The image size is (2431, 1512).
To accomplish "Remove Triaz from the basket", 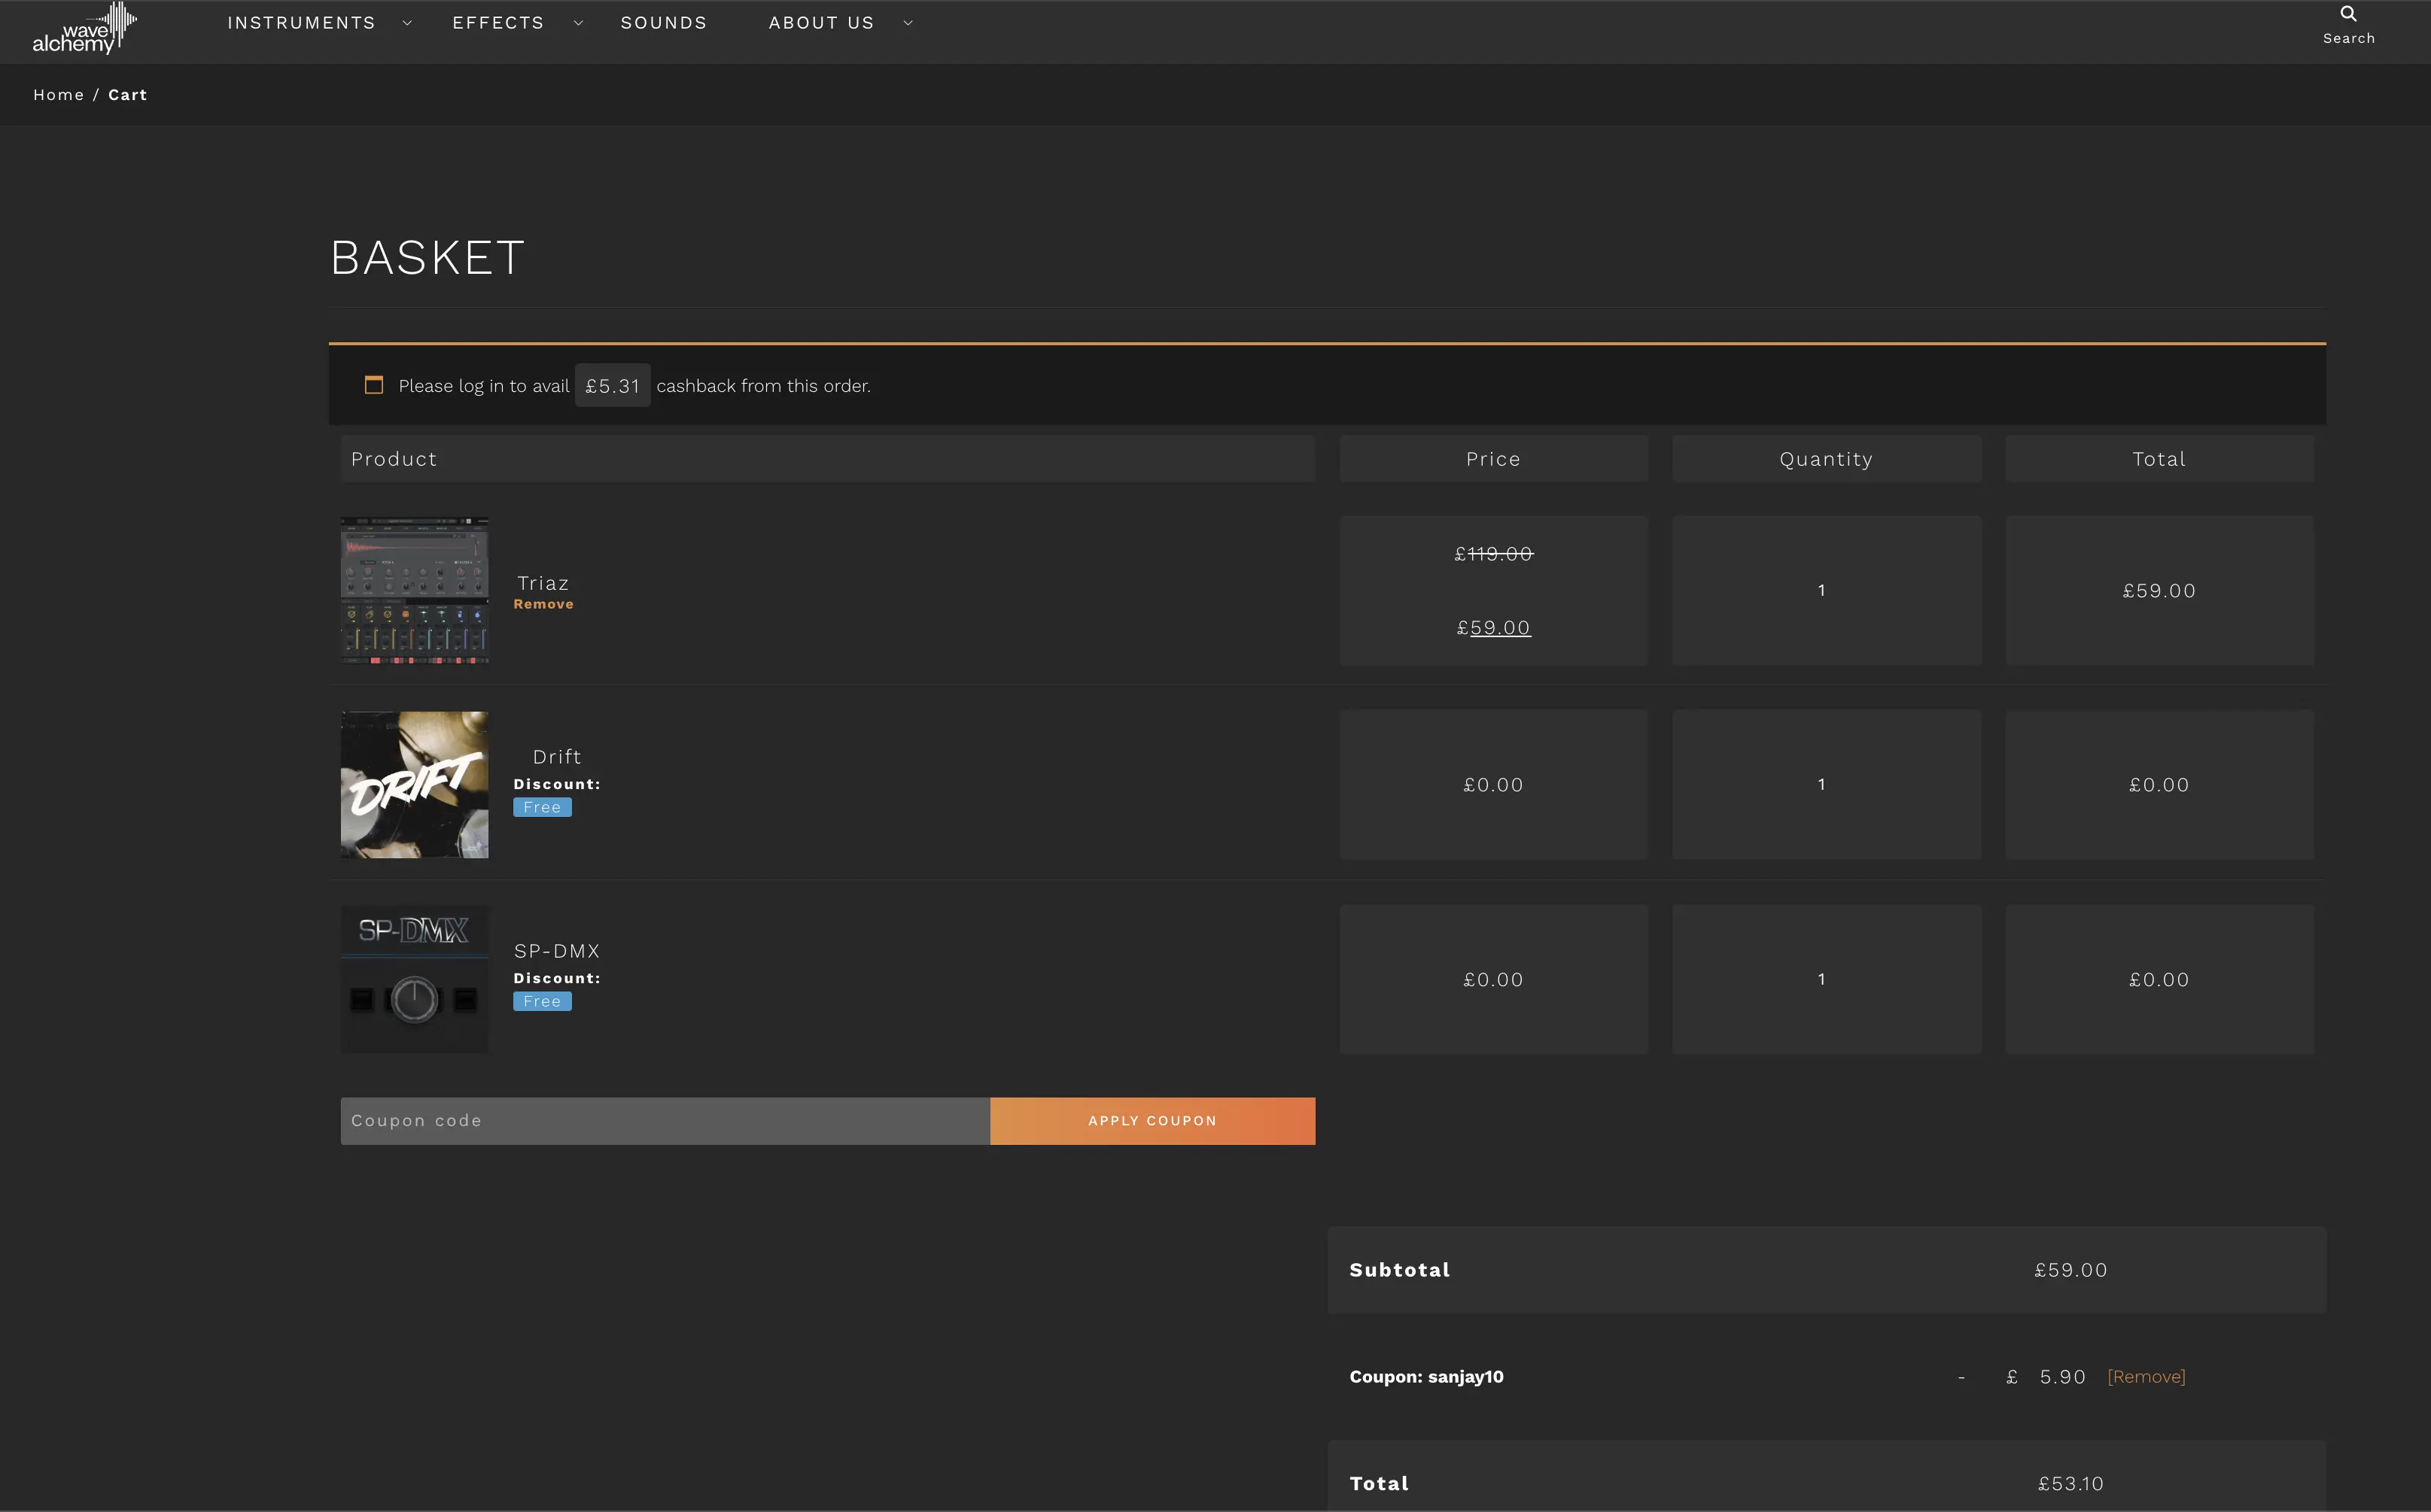I will pyautogui.click(x=543, y=604).
